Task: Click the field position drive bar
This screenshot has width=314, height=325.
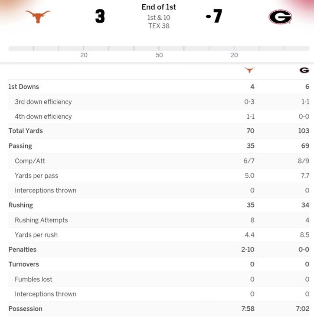Action: click(x=159, y=48)
